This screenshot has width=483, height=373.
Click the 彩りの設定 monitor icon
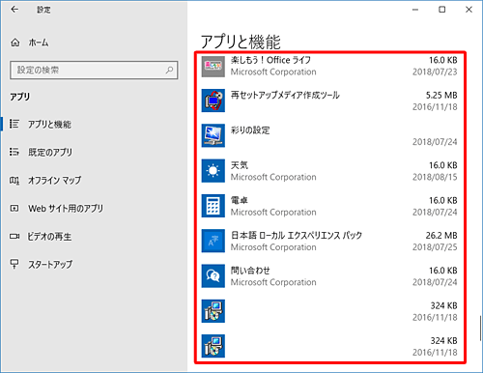(x=213, y=135)
